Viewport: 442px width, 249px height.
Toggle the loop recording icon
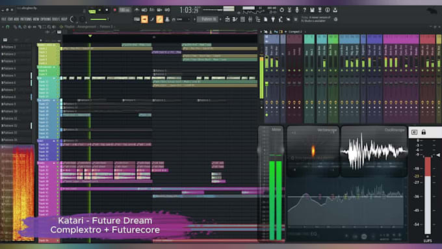(x=168, y=10)
